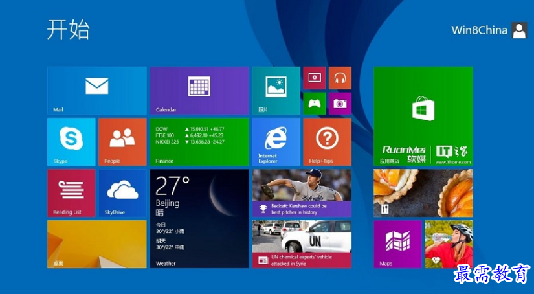Click the user account avatar picture

pos(519,30)
